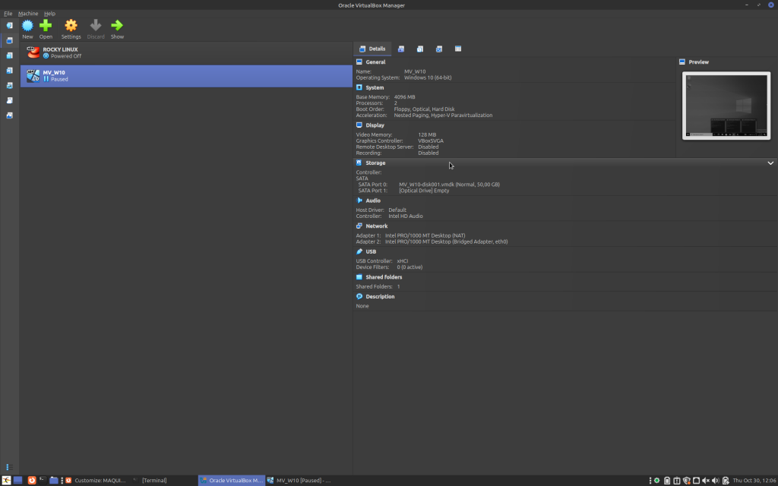Open the Machine menu
The height and width of the screenshot is (486, 778).
pos(28,14)
